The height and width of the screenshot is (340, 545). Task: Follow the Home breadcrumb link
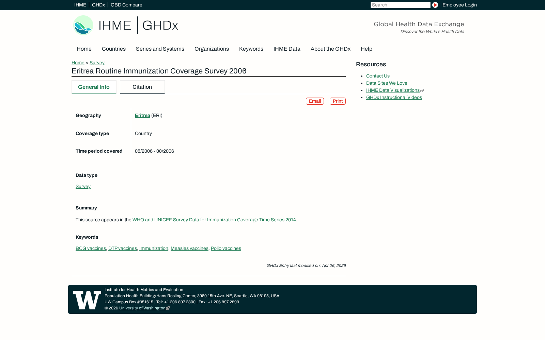pos(78,63)
